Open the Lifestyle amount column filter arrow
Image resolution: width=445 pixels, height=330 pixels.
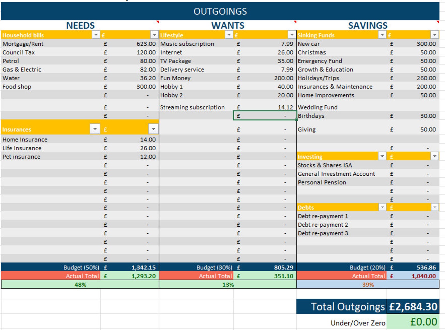(292, 35)
